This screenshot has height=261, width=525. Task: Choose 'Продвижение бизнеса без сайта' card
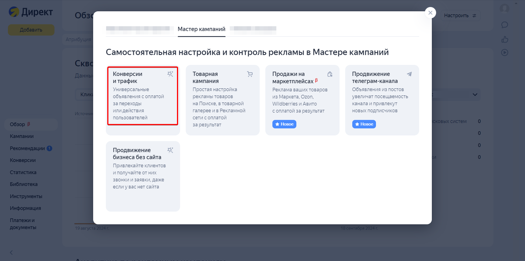point(143,176)
